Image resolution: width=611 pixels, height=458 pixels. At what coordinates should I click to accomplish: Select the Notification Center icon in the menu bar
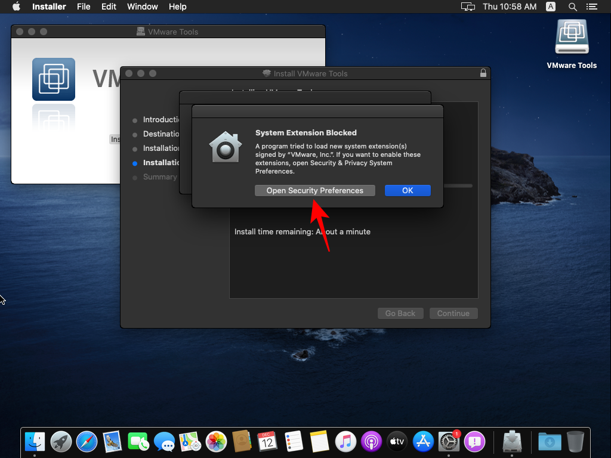coord(591,7)
